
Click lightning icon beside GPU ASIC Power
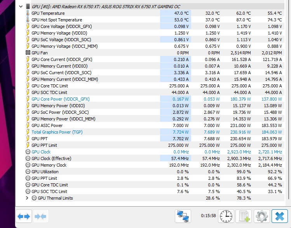[x=28, y=125]
